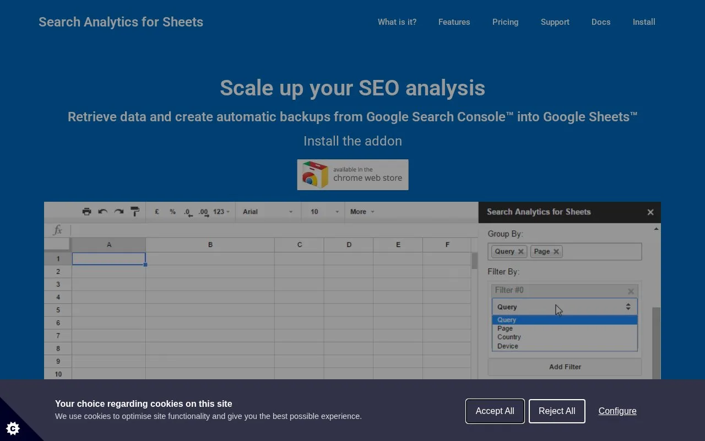Remove the Page group-by tag
Image resolution: width=705 pixels, height=441 pixels.
pyautogui.click(x=556, y=251)
